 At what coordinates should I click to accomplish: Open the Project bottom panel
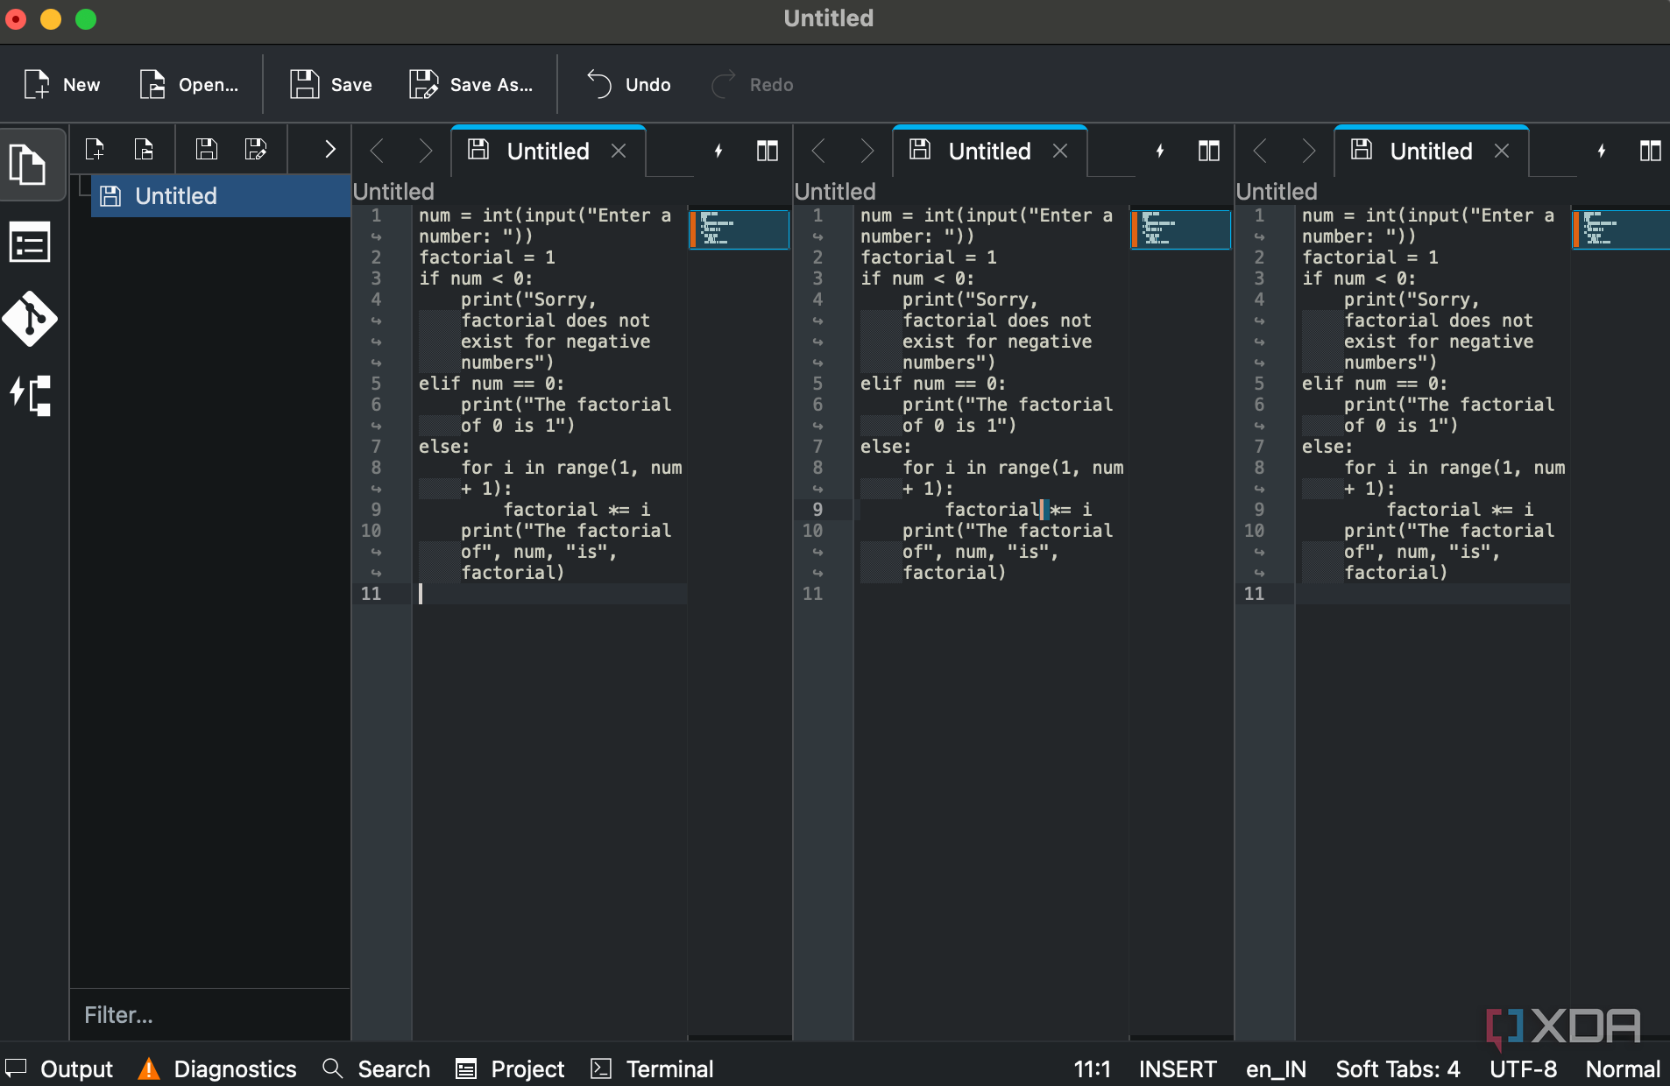(x=511, y=1069)
